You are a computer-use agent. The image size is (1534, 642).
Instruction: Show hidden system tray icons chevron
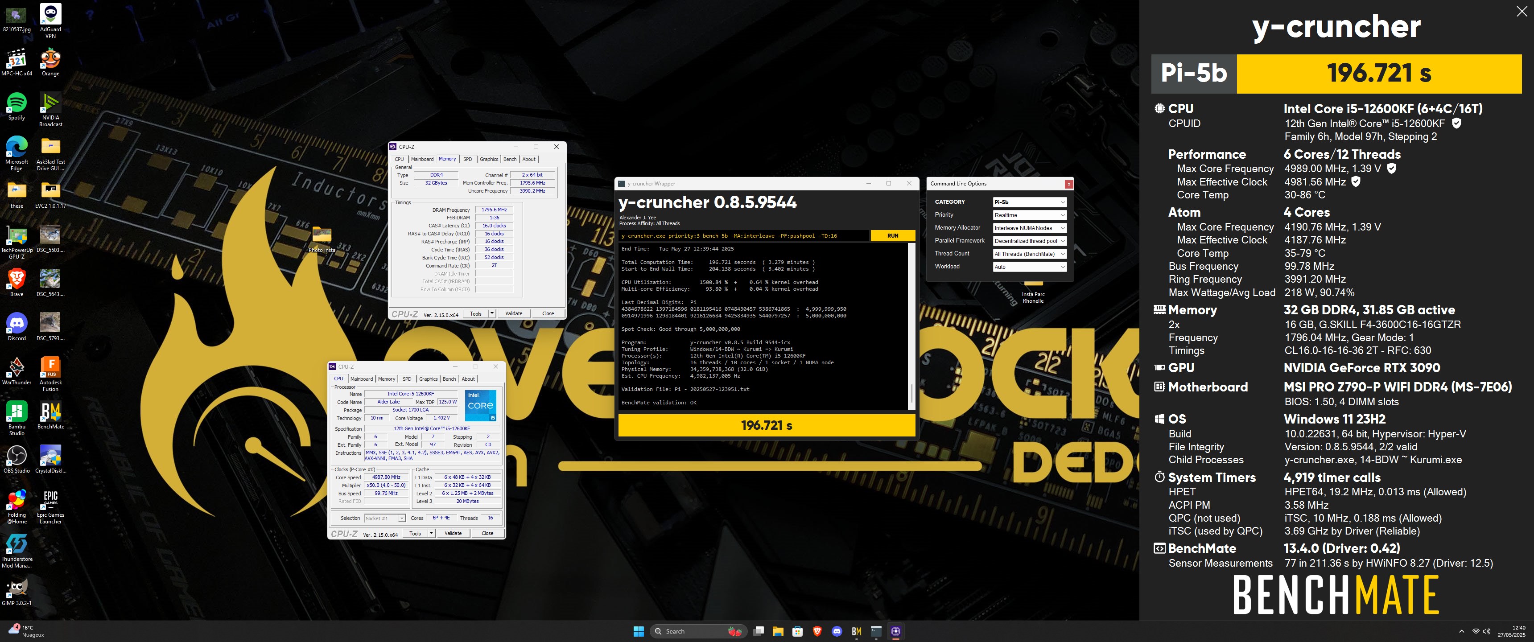1461,631
